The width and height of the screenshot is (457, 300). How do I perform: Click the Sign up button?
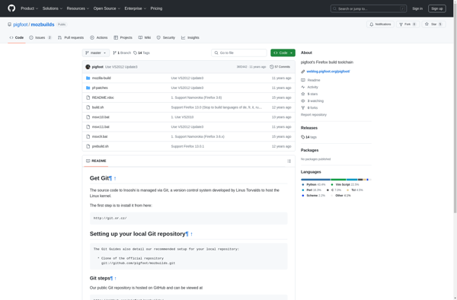tap(437, 8)
